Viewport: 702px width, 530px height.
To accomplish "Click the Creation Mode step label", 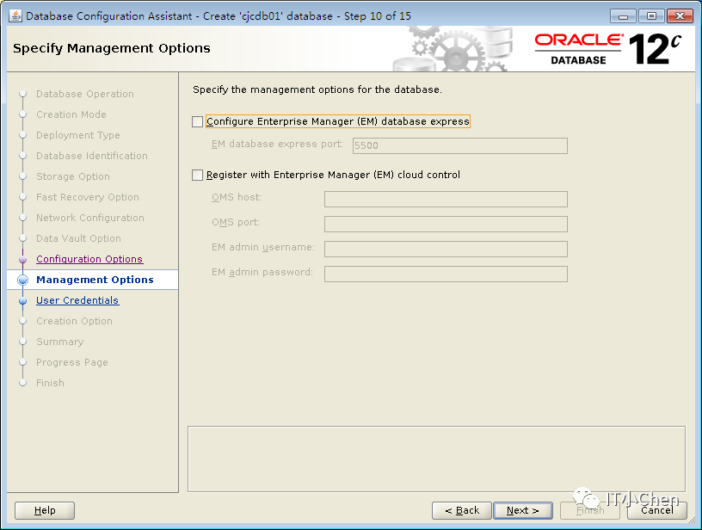I will click(x=71, y=114).
